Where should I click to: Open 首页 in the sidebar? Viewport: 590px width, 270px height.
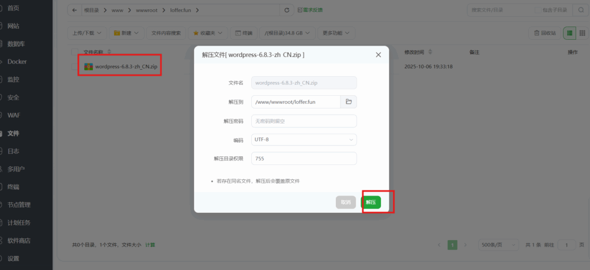pos(14,8)
